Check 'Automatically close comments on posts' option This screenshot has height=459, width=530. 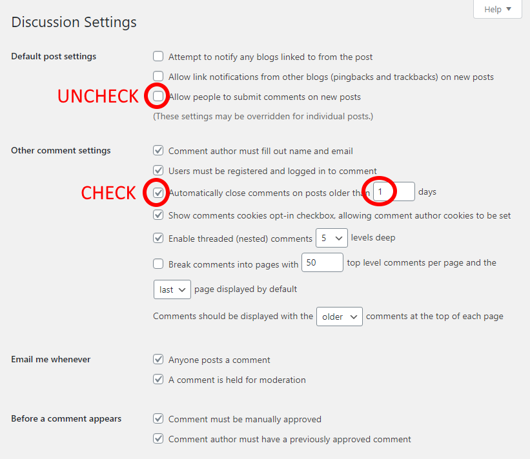[x=158, y=192]
